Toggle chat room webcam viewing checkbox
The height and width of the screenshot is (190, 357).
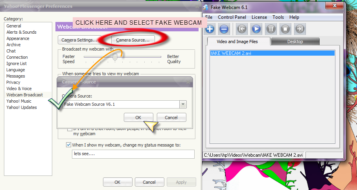click(70, 129)
